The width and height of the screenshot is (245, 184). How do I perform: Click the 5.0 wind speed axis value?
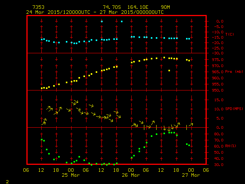[x=220, y=118]
